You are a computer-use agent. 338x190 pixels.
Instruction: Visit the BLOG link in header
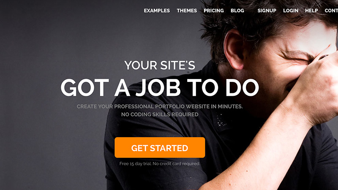point(237,11)
